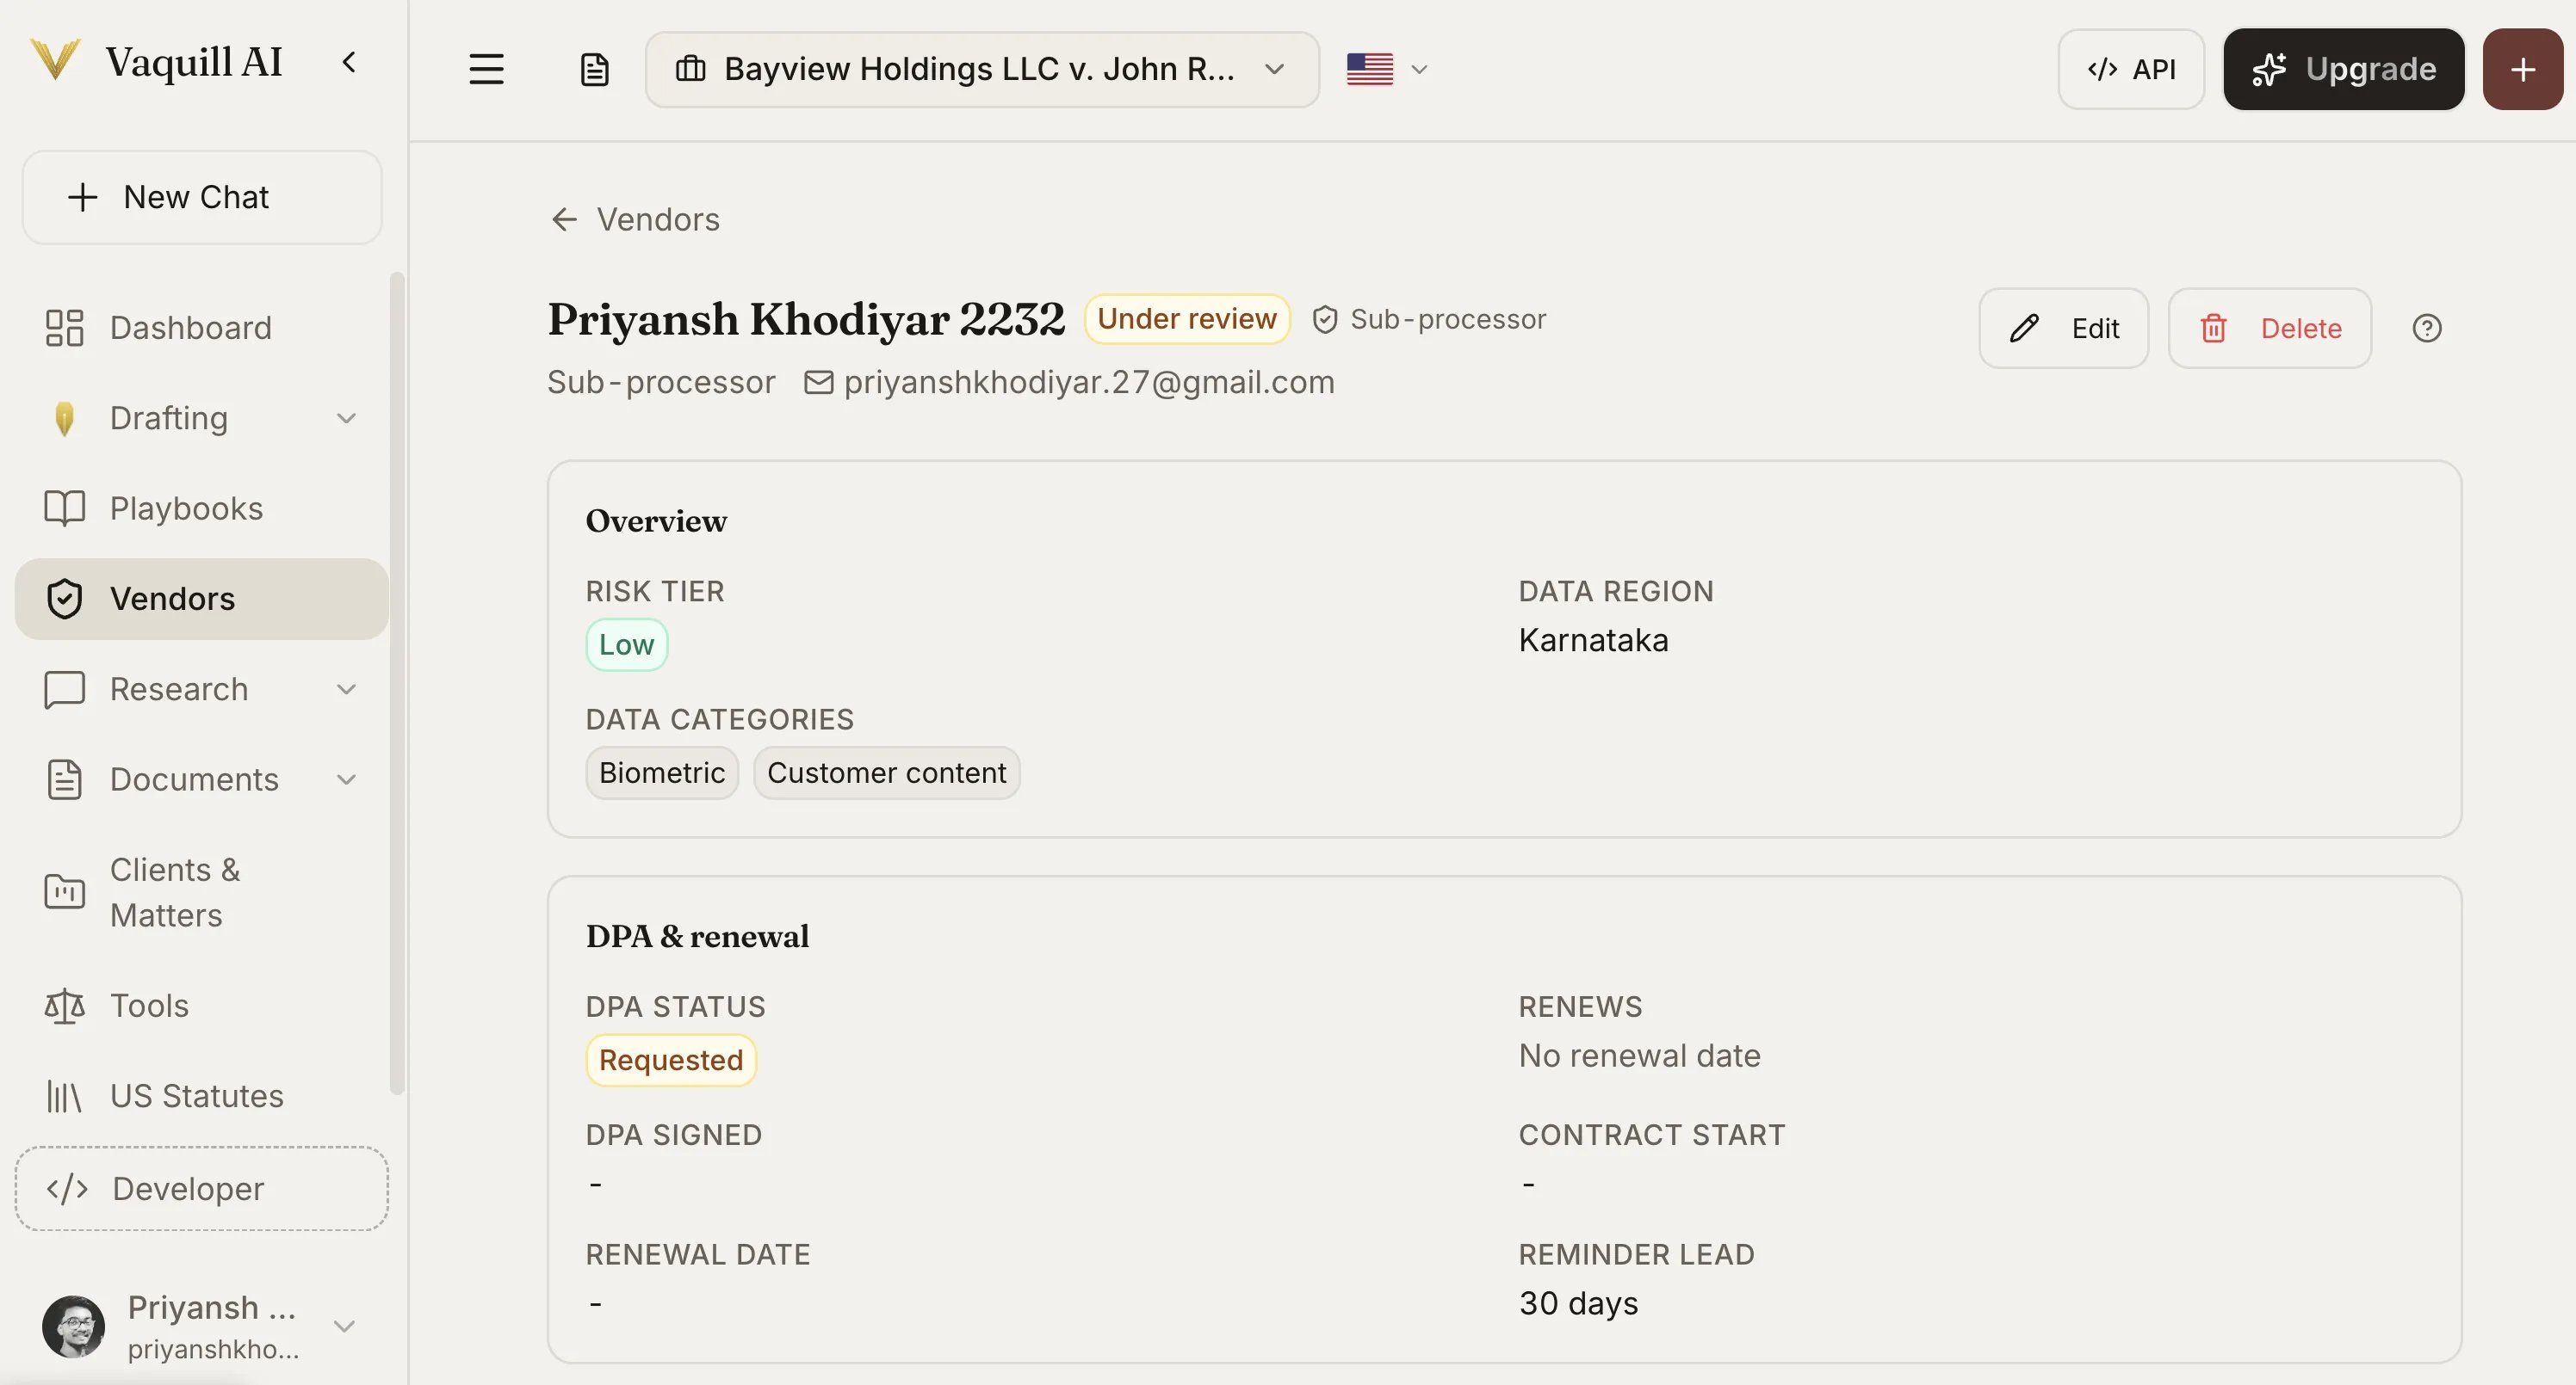The height and width of the screenshot is (1385, 2576).
Task: Open Clients & Matters section
Action: tap(201, 891)
